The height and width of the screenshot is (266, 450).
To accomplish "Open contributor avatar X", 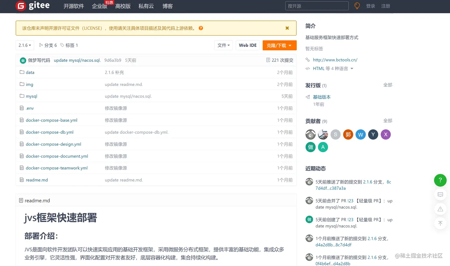I will tap(386, 135).
